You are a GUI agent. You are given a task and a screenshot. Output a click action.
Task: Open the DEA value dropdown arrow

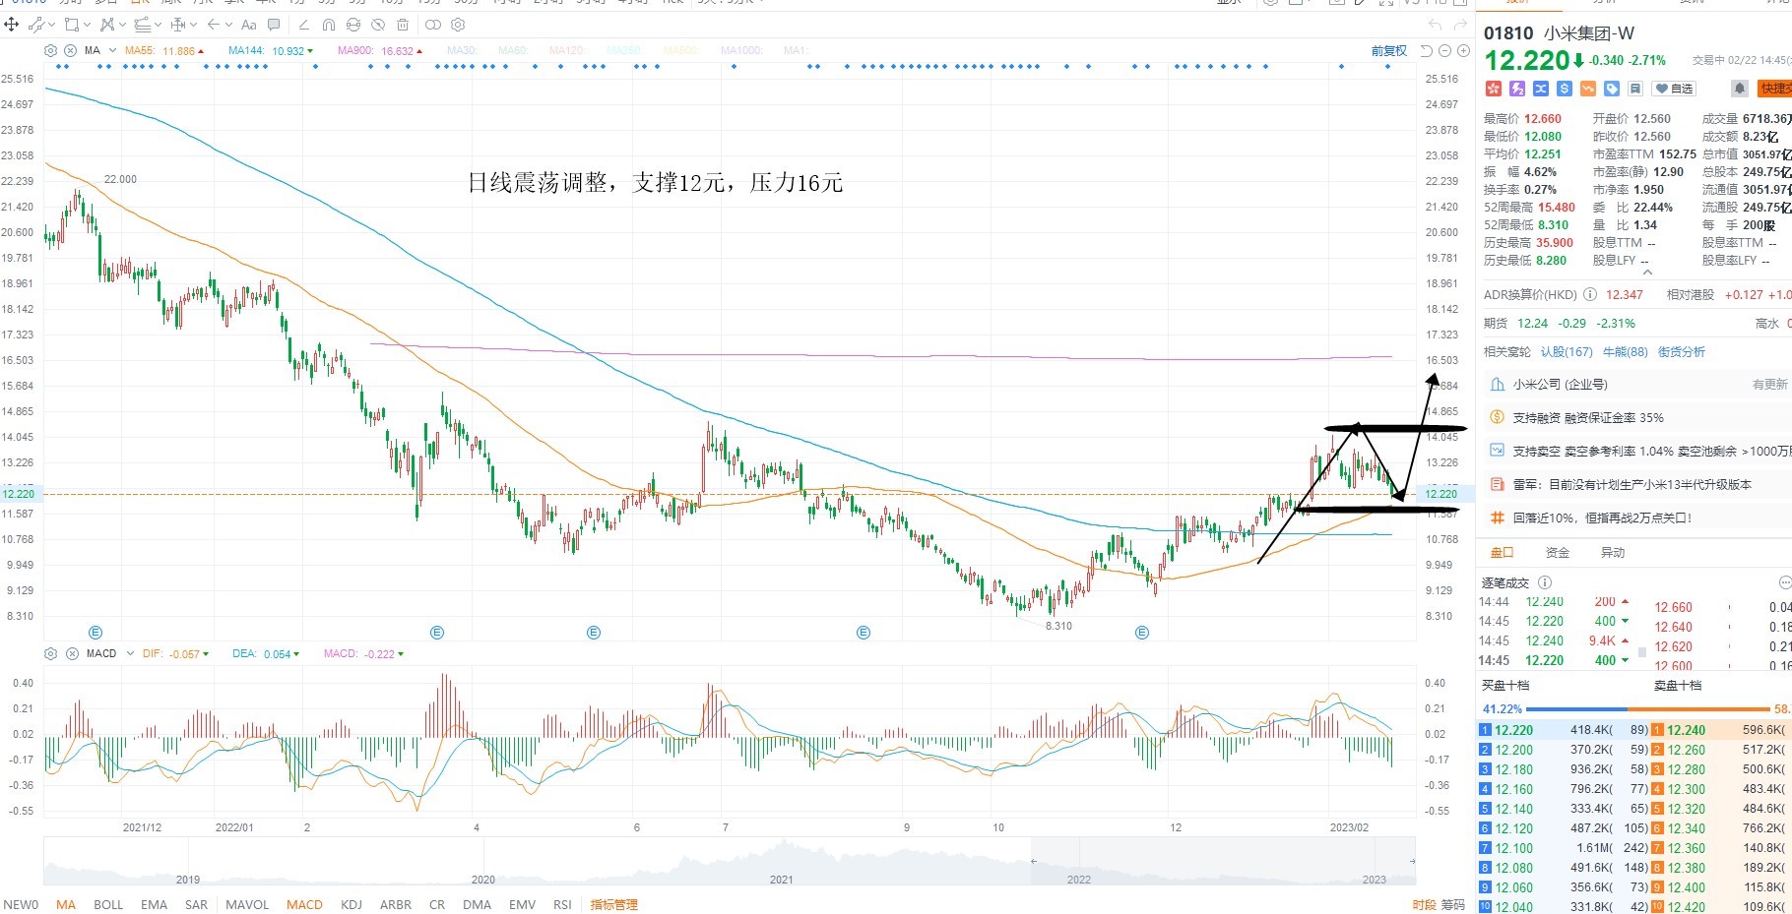(x=296, y=654)
